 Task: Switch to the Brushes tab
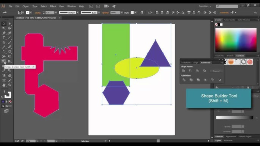[230, 56]
